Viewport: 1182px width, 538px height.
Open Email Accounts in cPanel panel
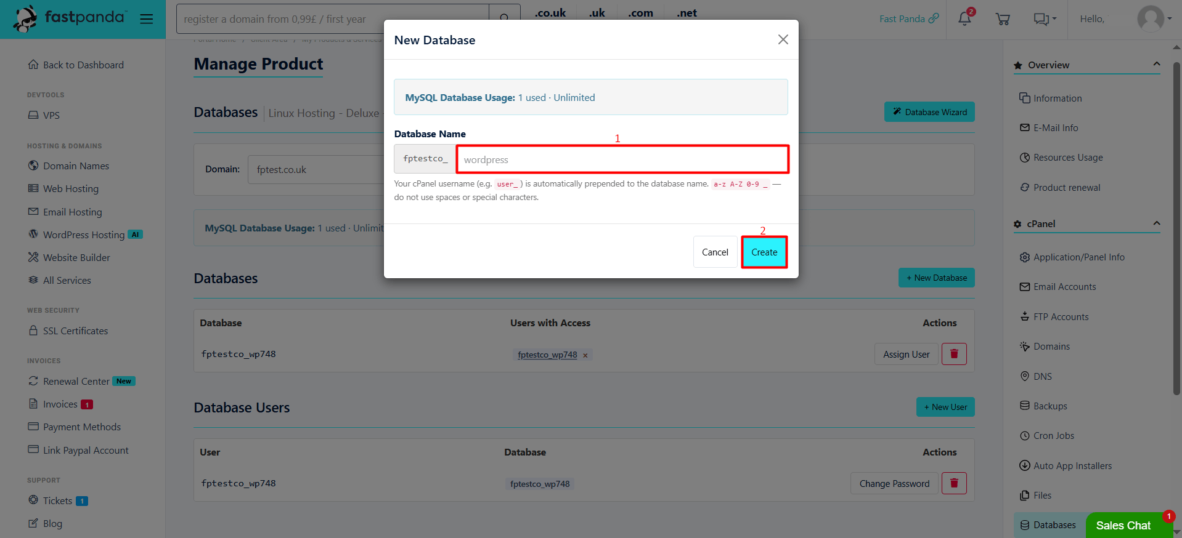pyautogui.click(x=1058, y=287)
